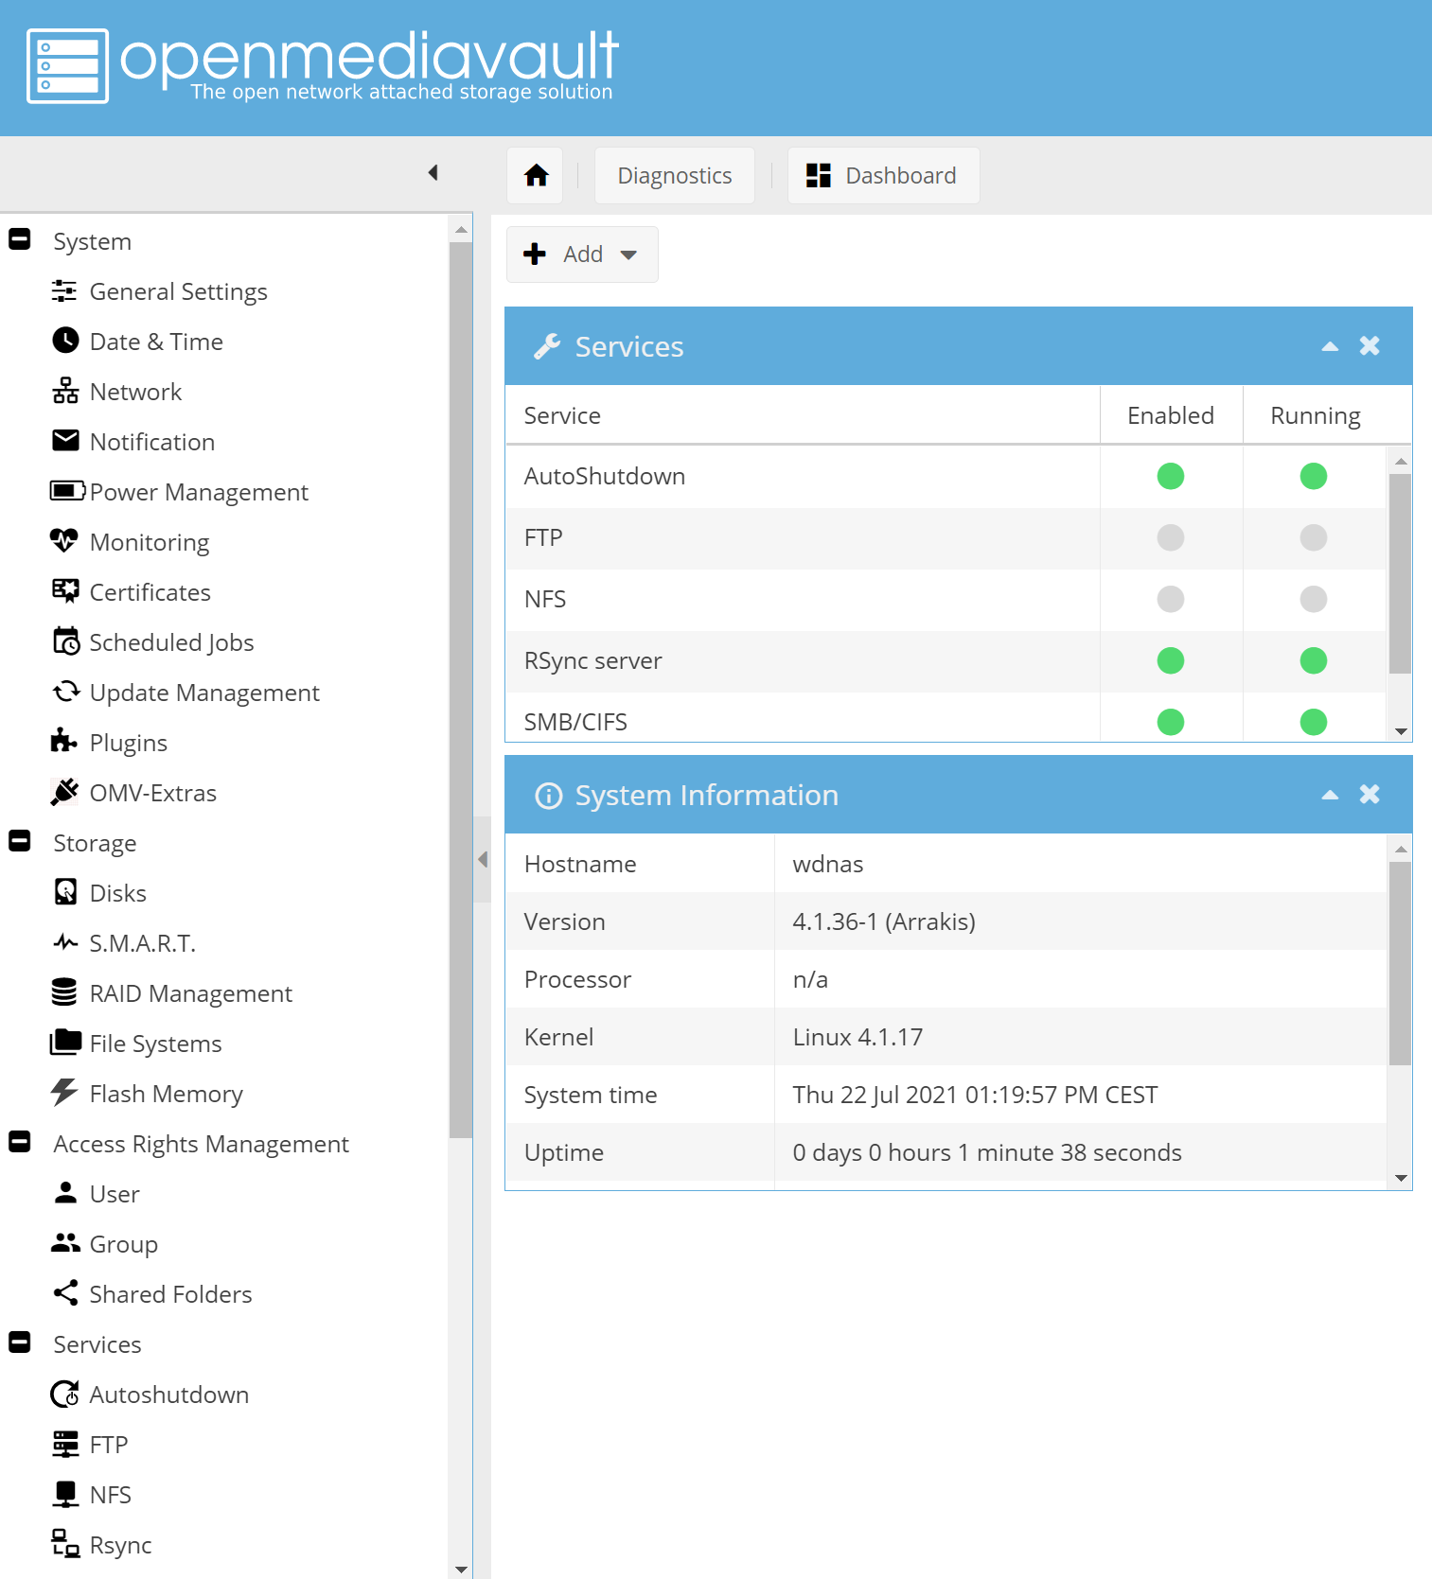Click Services widget scrollbar down arrow
The height and width of the screenshot is (1579, 1432).
pos(1401,731)
